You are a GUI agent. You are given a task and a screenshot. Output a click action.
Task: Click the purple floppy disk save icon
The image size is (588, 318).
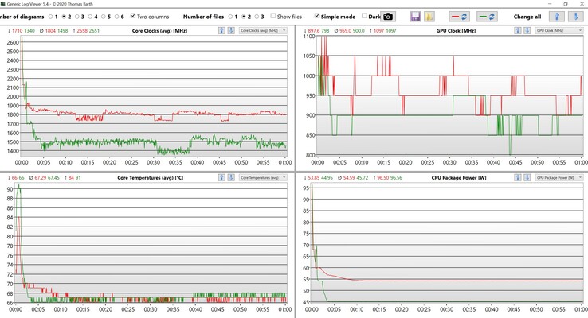pyautogui.click(x=415, y=17)
